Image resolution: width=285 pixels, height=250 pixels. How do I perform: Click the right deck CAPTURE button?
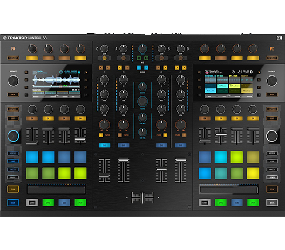pyautogui.click(x=272, y=109)
